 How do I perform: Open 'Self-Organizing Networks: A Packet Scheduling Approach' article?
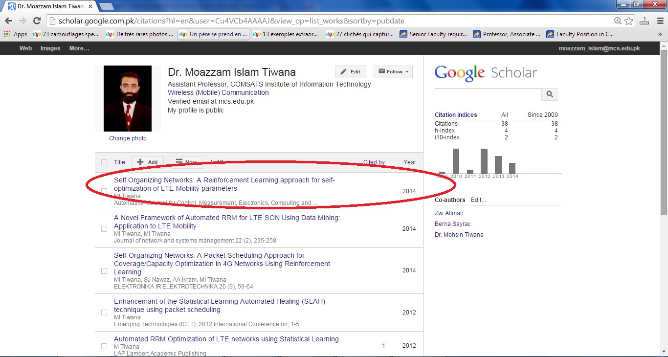pyautogui.click(x=222, y=264)
